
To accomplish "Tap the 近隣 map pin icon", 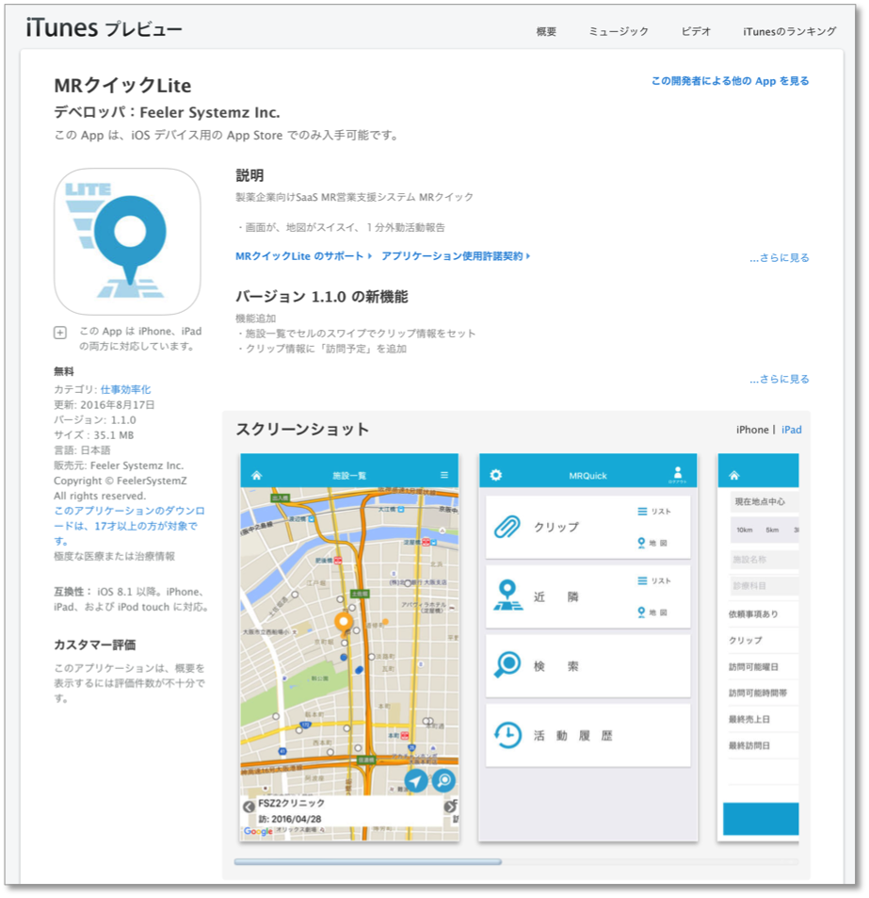I will (x=508, y=596).
